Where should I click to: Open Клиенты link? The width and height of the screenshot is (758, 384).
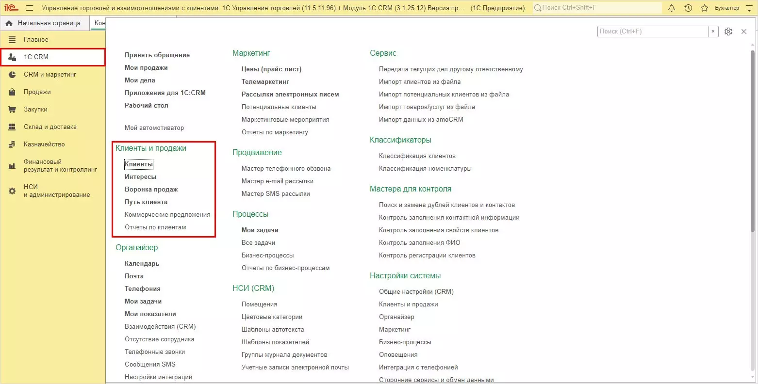[139, 164]
